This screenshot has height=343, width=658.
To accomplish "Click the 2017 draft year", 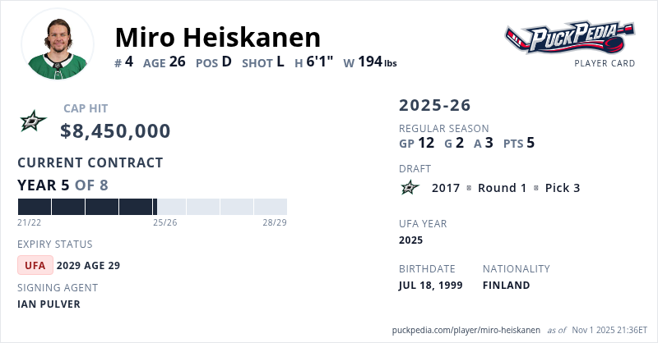I will [x=446, y=188].
